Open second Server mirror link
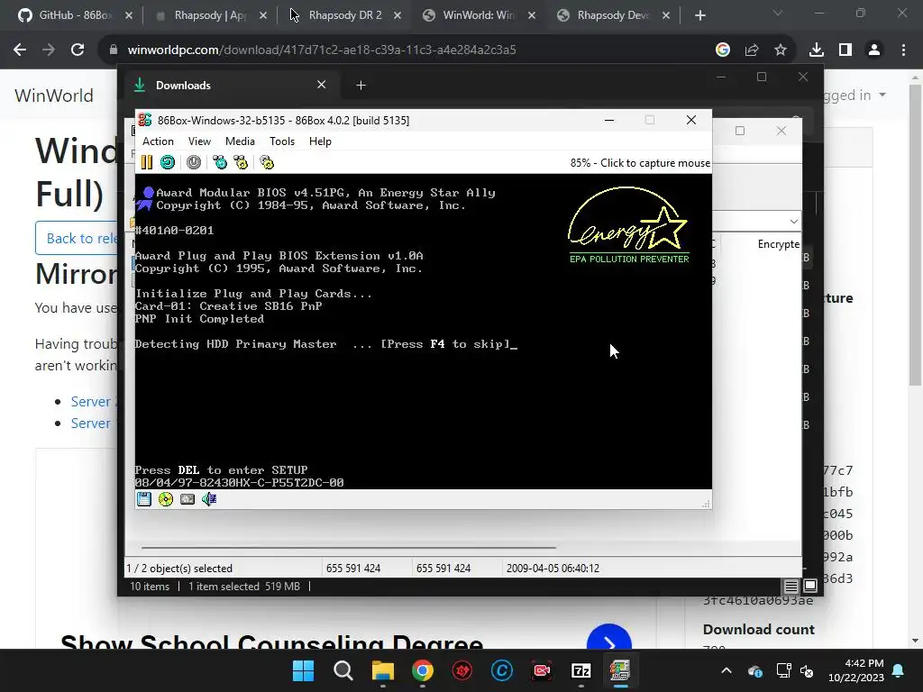Viewport: 923px width, 692px height. pyautogui.click(x=91, y=423)
